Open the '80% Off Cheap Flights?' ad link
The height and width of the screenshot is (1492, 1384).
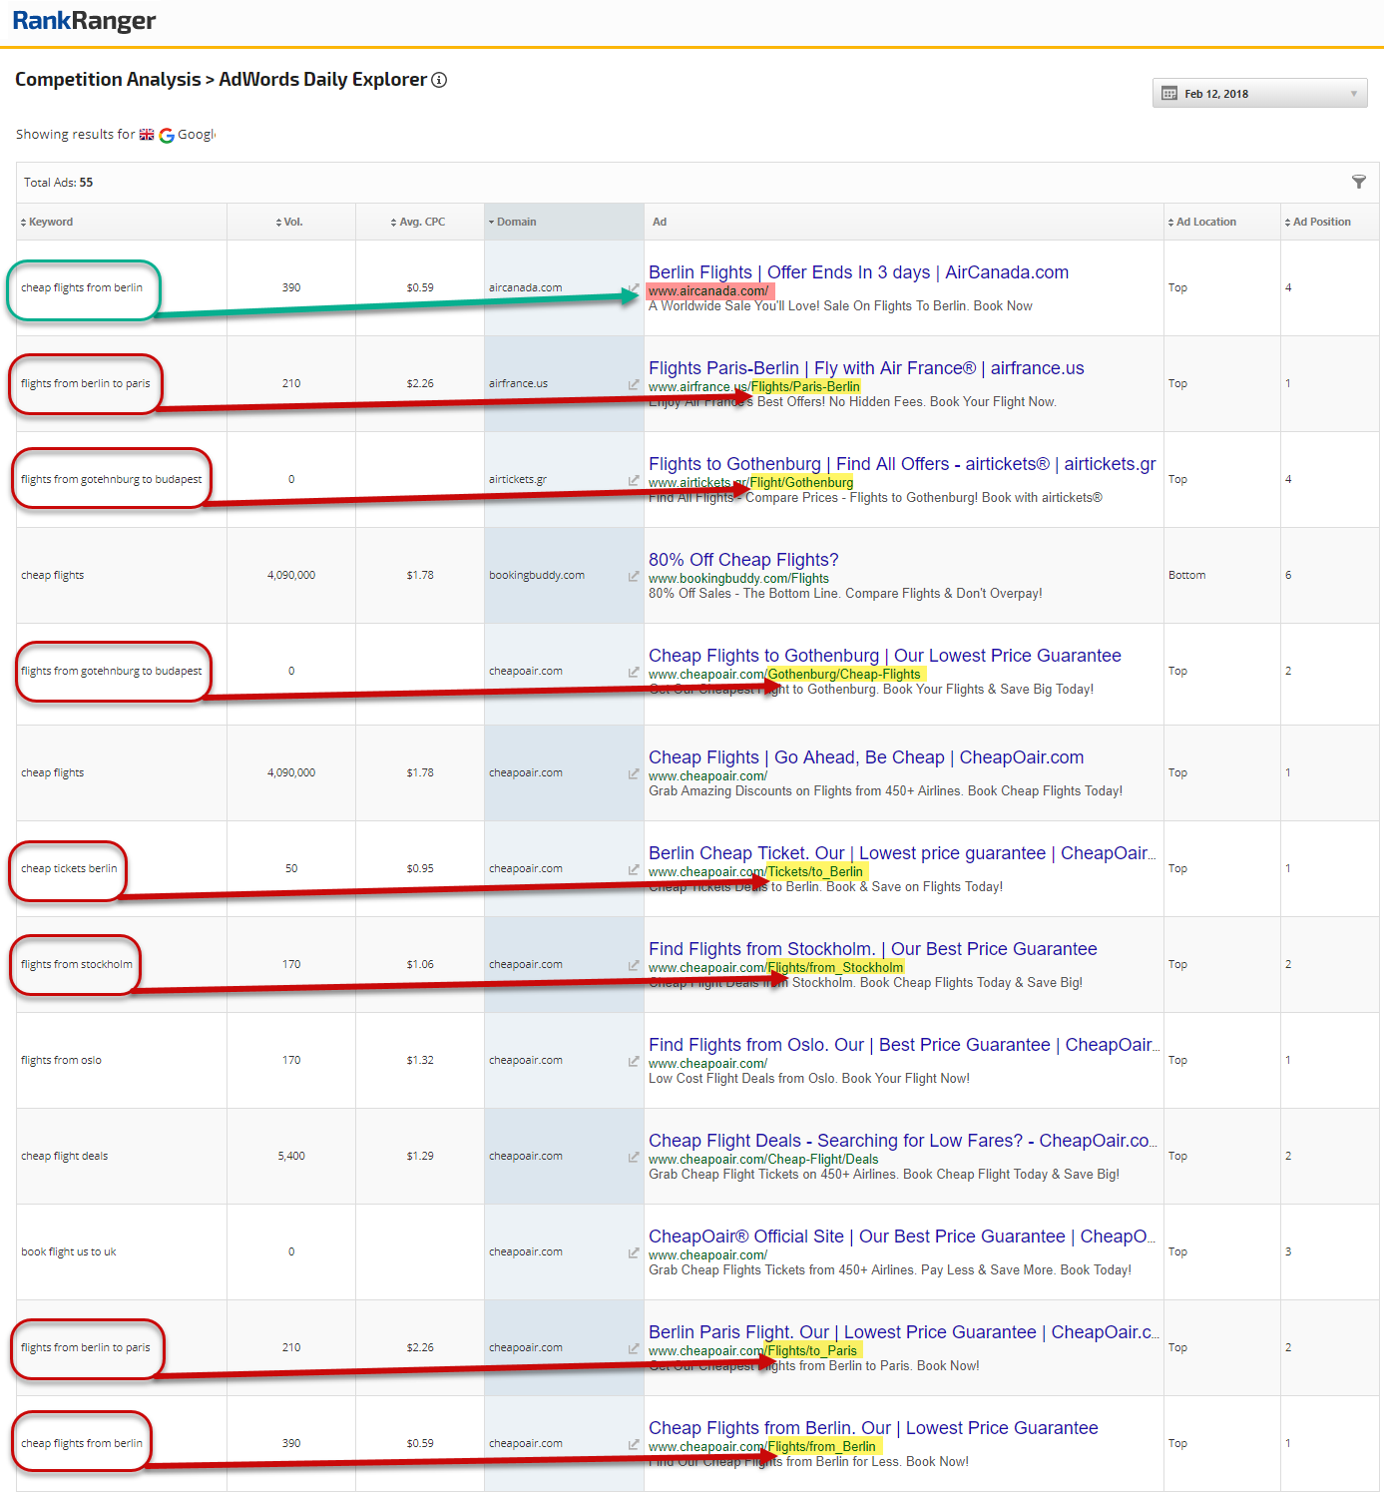click(743, 560)
